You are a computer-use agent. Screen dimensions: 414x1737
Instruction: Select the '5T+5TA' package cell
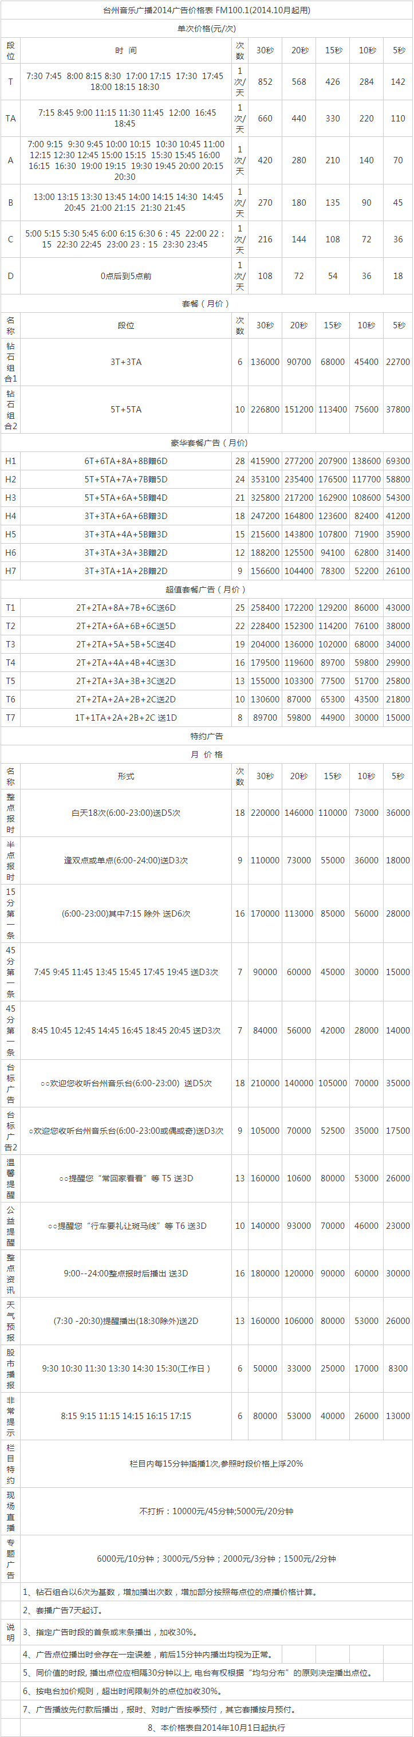(x=126, y=409)
